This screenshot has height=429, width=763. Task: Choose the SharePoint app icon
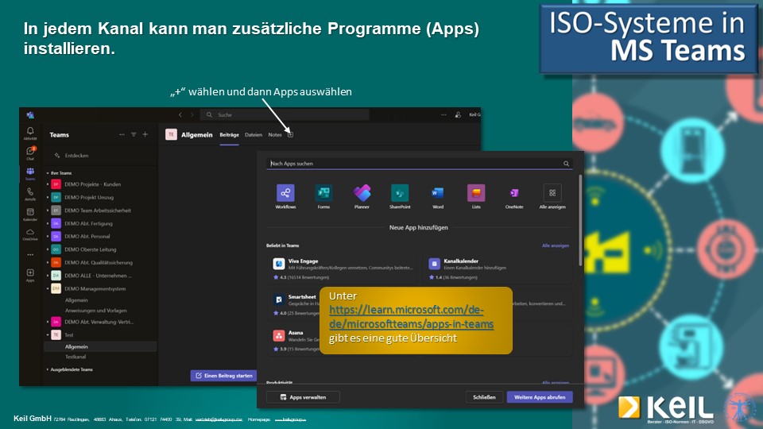pos(400,193)
